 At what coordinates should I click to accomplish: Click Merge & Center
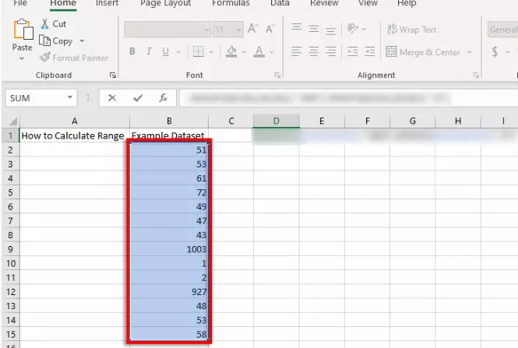click(x=423, y=52)
